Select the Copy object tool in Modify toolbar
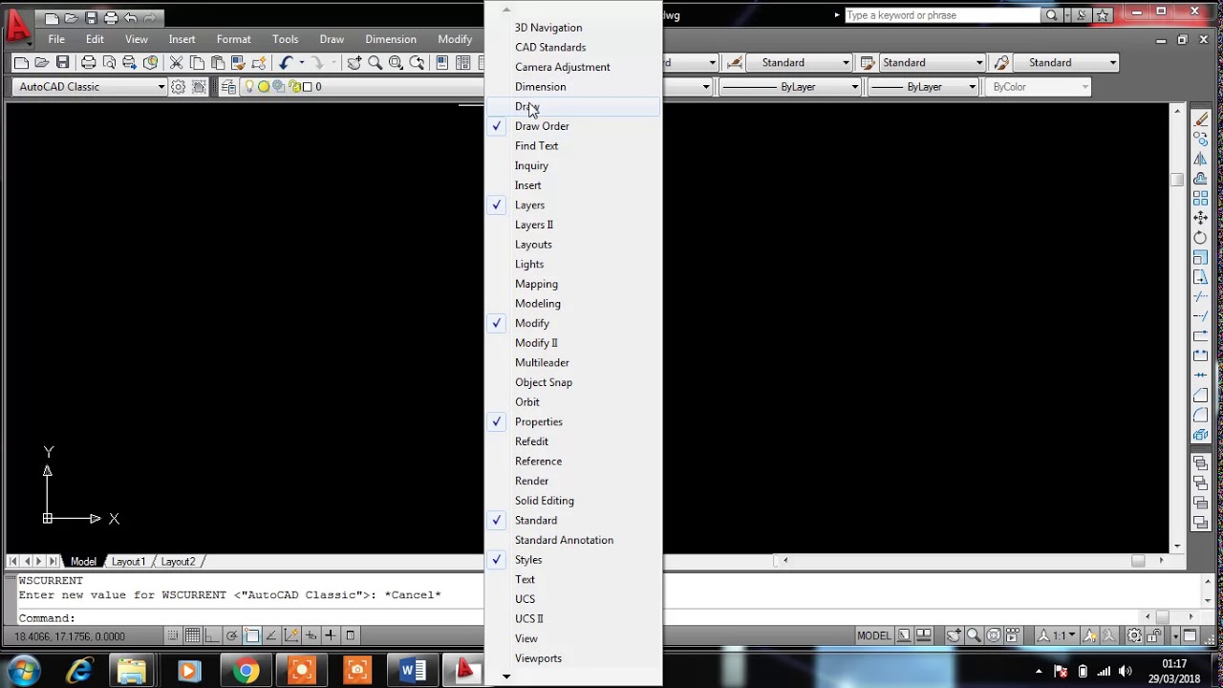 [1201, 140]
